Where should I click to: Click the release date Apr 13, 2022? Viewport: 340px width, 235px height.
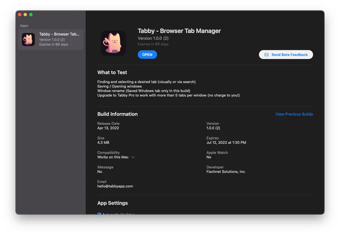pos(108,128)
